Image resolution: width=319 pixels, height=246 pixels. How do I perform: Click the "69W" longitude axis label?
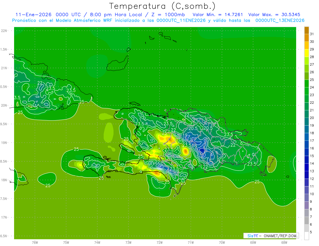(253, 242)
